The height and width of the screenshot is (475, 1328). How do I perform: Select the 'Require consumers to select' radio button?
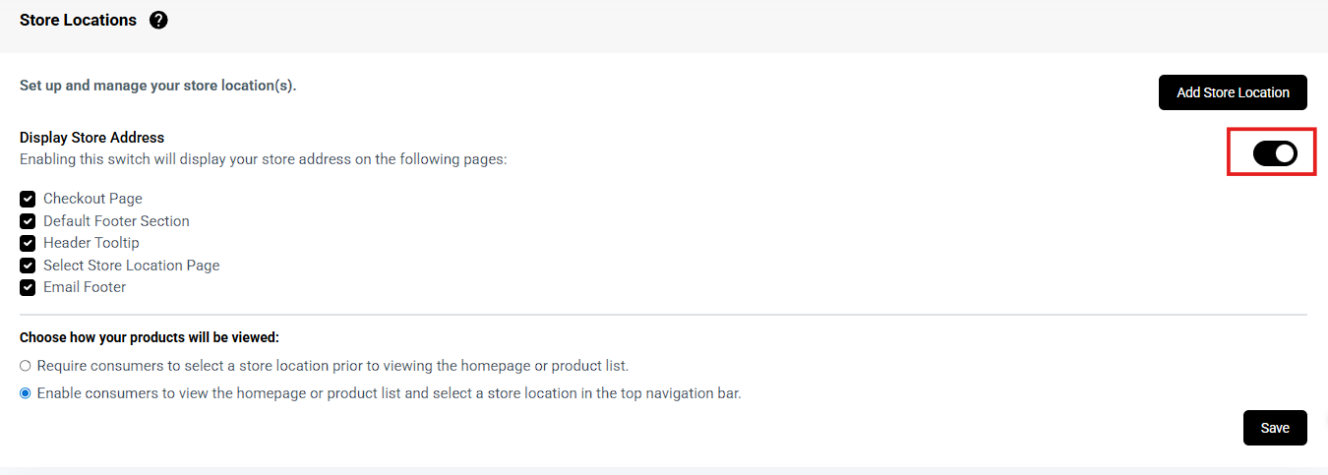click(x=26, y=366)
